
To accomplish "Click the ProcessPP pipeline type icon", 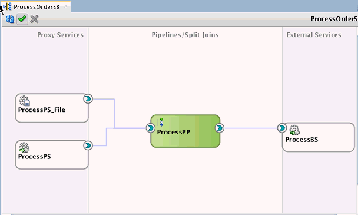I will (x=161, y=122).
